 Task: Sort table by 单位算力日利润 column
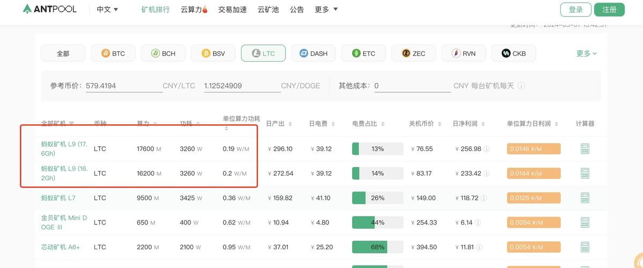coord(556,124)
